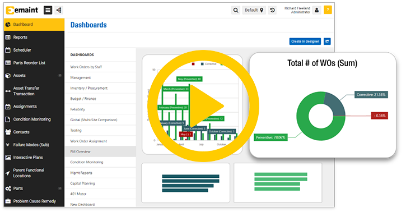Viewport: 406px width, 212px height.
Task: Click the search magnifier icon
Action: 236,10
